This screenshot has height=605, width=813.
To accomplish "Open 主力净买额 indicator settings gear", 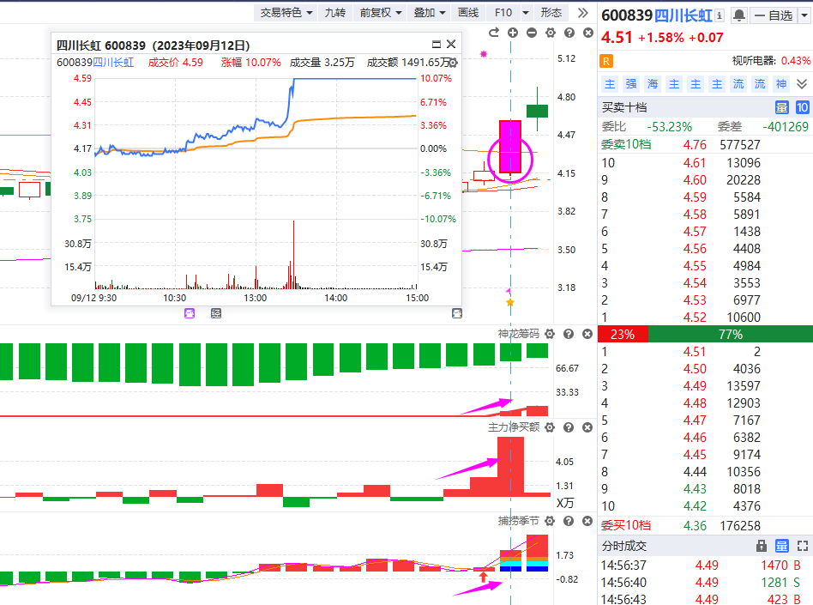I will click(550, 427).
